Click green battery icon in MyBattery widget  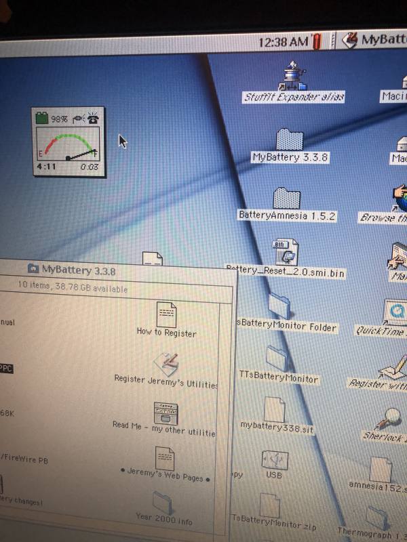click(42, 117)
